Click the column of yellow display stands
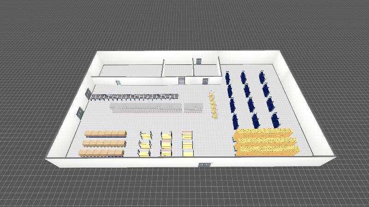The height and width of the screenshot is (207, 369). coord(213,105)
